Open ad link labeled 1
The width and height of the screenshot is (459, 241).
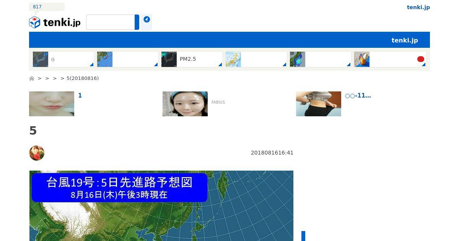80,96
